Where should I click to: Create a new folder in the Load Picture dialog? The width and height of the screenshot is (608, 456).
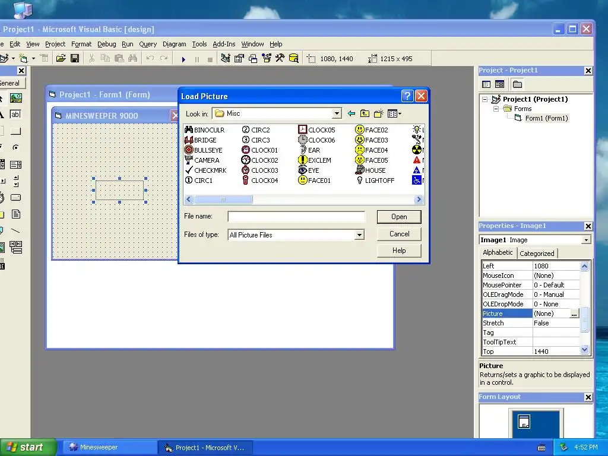pos(378,113)
